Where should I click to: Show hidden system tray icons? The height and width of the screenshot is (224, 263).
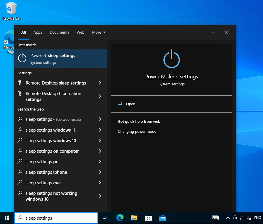pos(228,218)
